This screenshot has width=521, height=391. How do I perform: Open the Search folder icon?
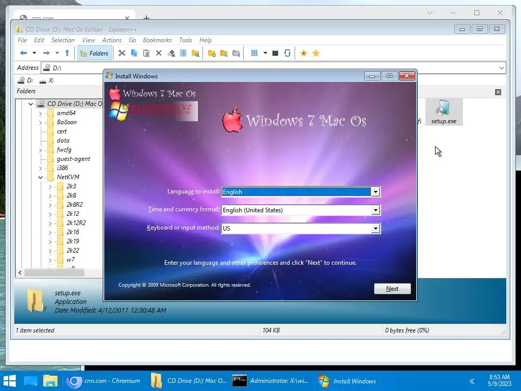tap(195, 53)
